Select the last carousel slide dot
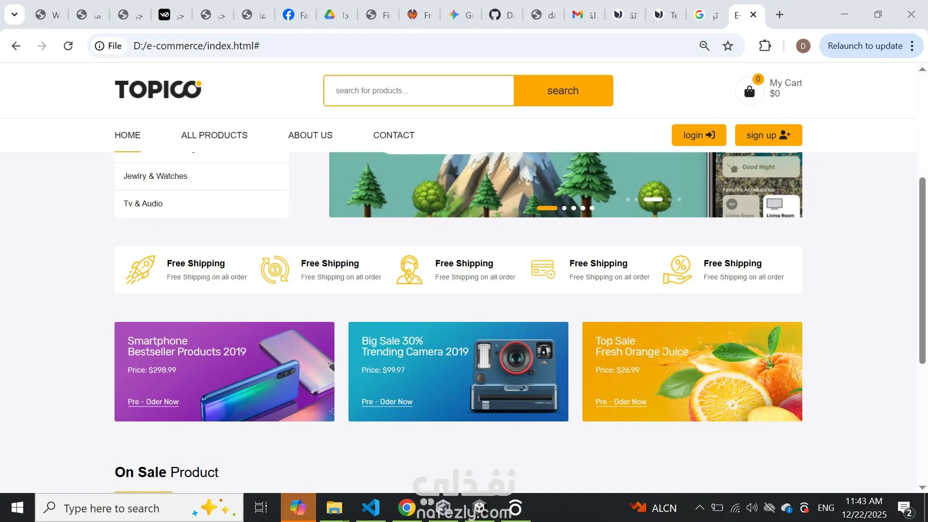 [592, 208]
